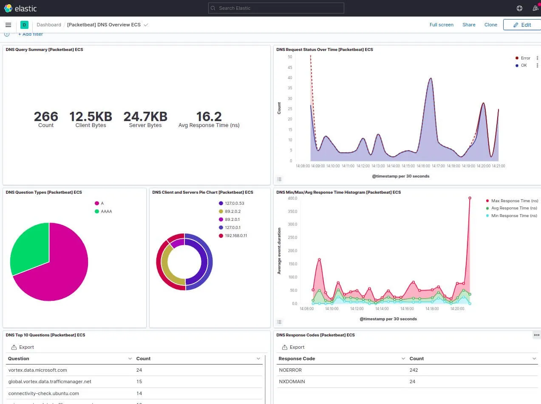Viewport: 541px width, 404px height.
Task: Click NOERROR response code cell
Action: (290, 370)
